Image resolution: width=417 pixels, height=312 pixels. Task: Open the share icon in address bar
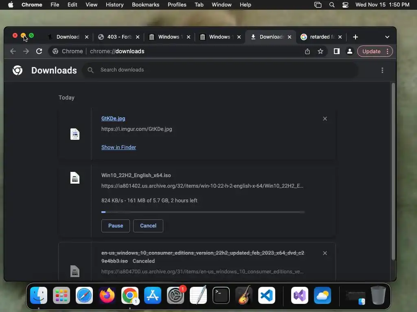click(x=307, y=51)
